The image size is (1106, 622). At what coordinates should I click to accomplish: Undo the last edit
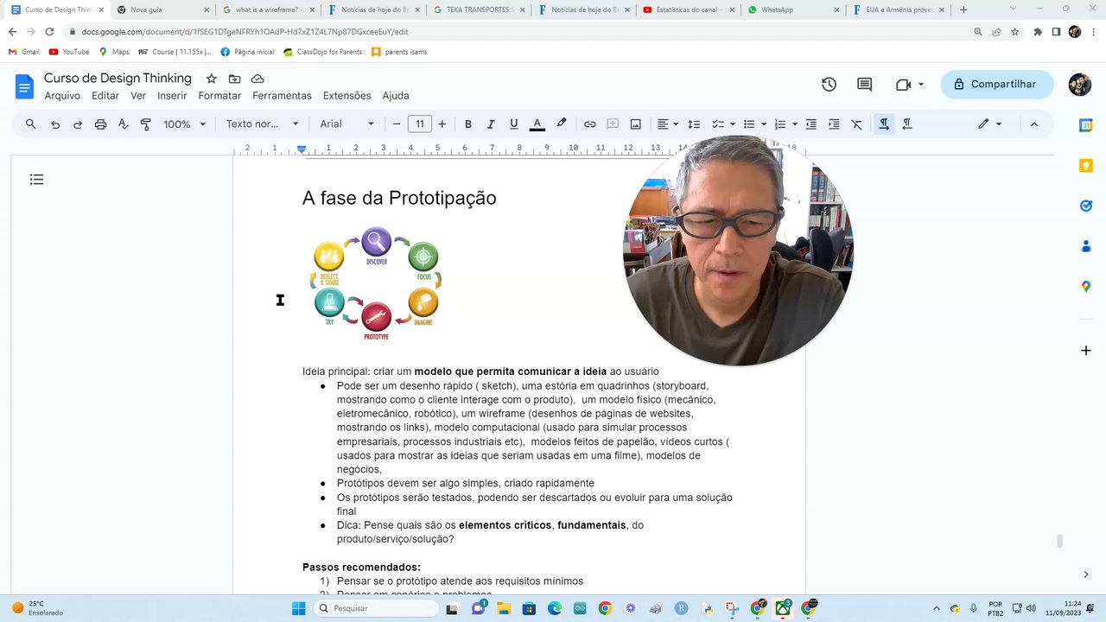click(55, 124)
